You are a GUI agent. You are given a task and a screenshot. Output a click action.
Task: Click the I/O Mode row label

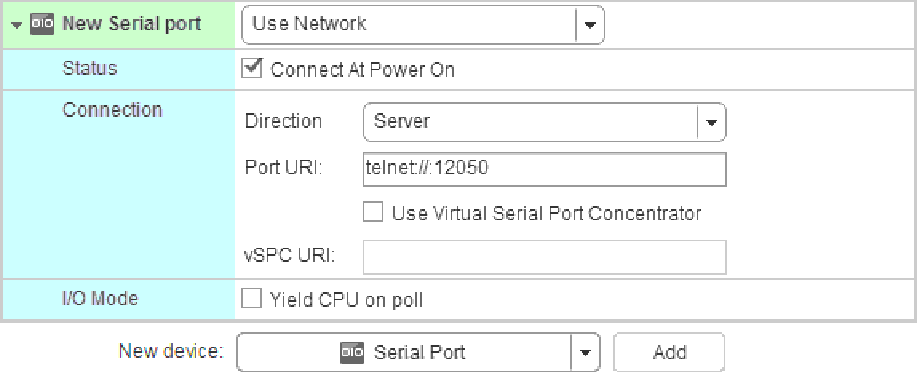coord(100,300)
